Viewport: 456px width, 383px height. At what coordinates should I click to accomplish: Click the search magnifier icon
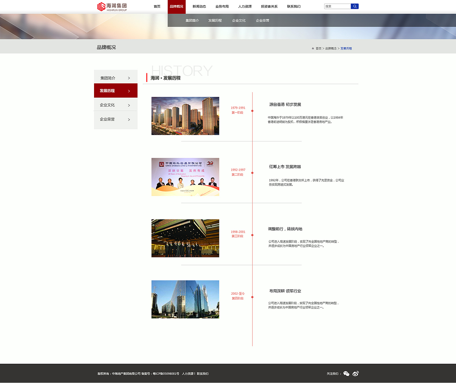(x=355, y=6)
